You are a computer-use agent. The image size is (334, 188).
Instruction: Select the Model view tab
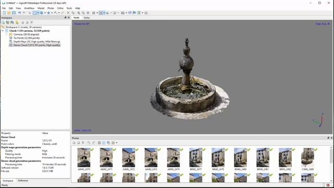[x=76, y=18]
